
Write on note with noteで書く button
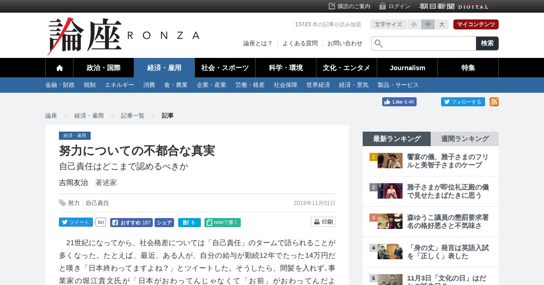coord(223,223)
